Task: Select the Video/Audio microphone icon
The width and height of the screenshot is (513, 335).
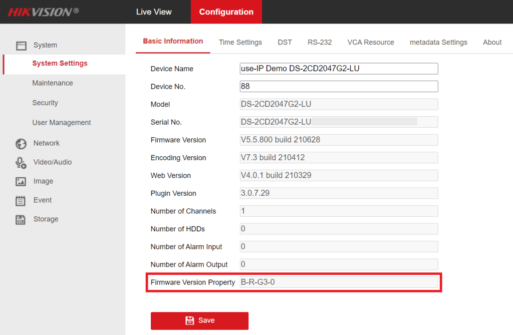Action: point(21,162)
